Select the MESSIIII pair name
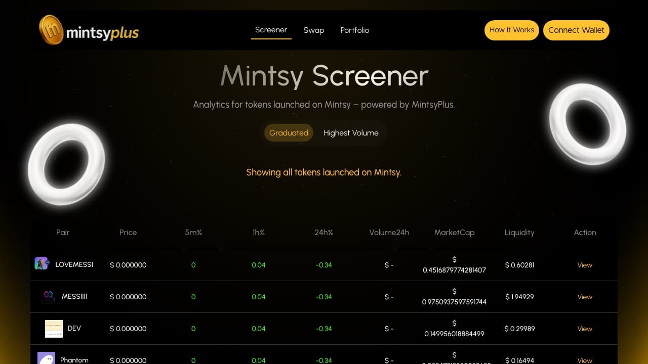The image size is (648, 364). point(74,296)
